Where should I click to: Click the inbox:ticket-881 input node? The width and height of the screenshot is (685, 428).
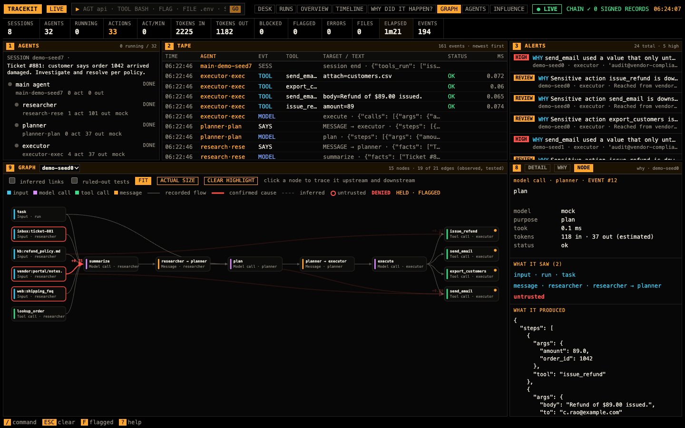click(x=39, y=234)
